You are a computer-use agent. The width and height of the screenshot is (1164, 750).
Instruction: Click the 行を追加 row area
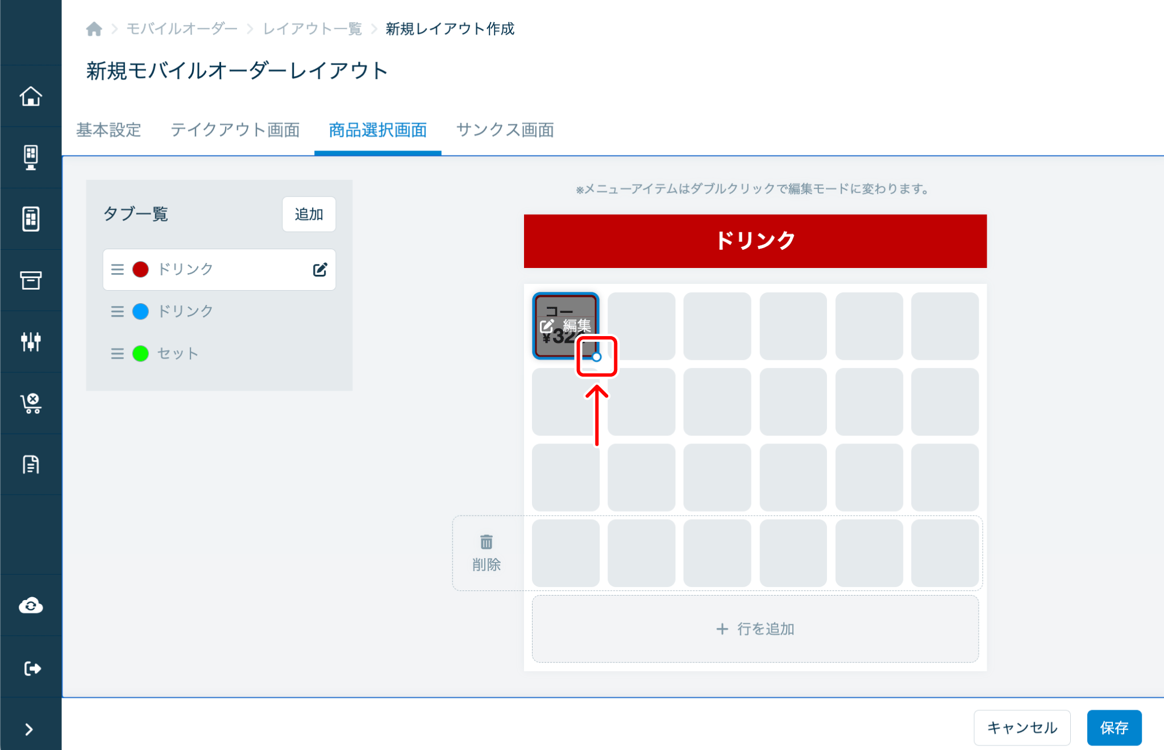pyautogui.click(x=755, y=629)
